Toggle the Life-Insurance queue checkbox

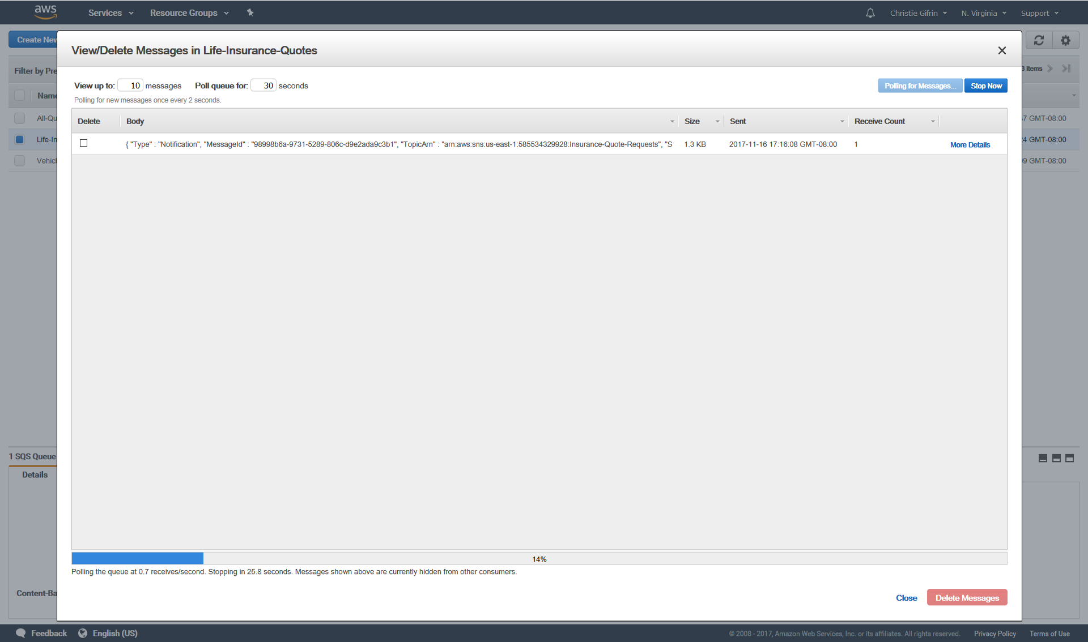click(x=20, y=139)
